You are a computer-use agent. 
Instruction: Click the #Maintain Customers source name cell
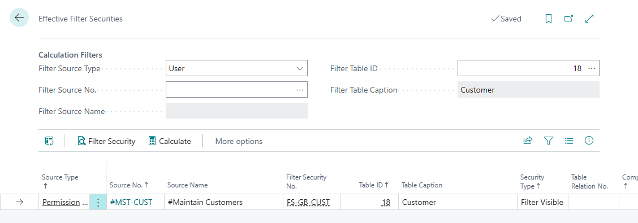click(223, 202)
